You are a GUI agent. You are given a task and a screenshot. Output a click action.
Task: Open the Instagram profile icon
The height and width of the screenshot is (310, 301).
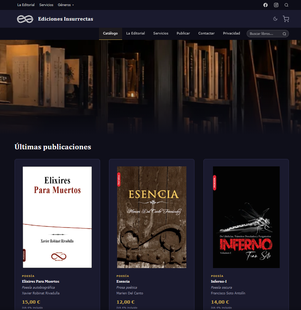[x=276, y=5]
